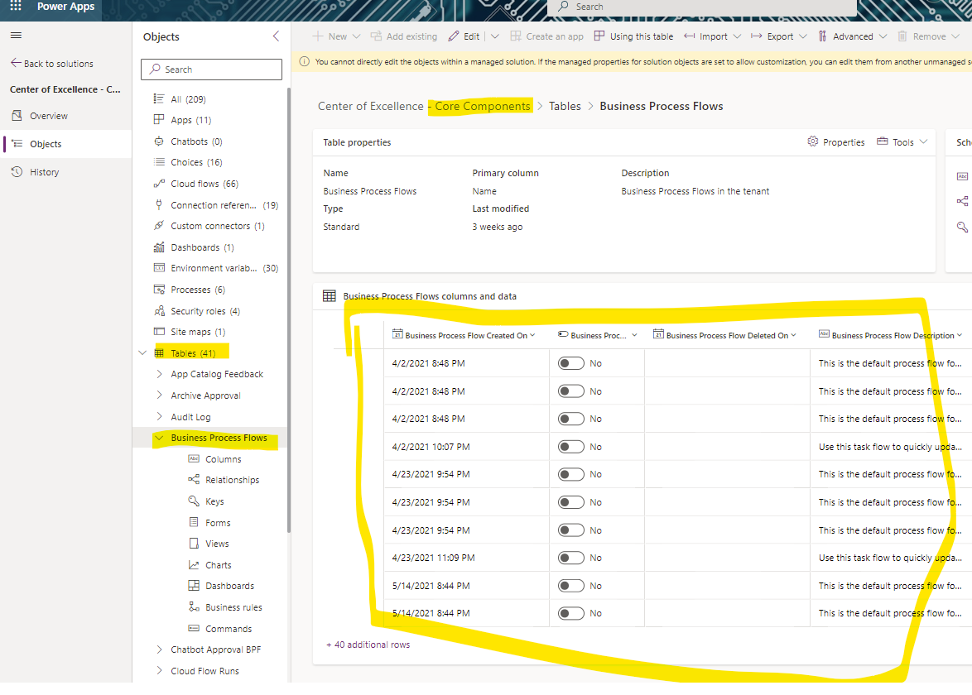This screenshot has height=695, width=972.
Task: Toggle the first Business Process Flow switch to Yes
Action: pyautogui.click(x=571, y=362)
